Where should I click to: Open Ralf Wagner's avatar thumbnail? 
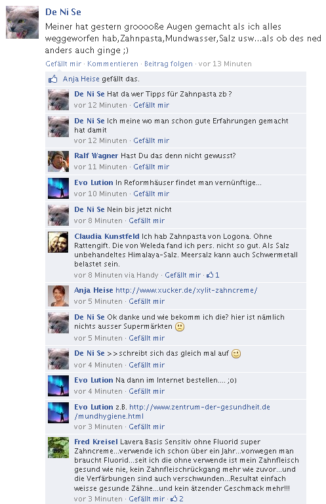click(x=58, y=161)
